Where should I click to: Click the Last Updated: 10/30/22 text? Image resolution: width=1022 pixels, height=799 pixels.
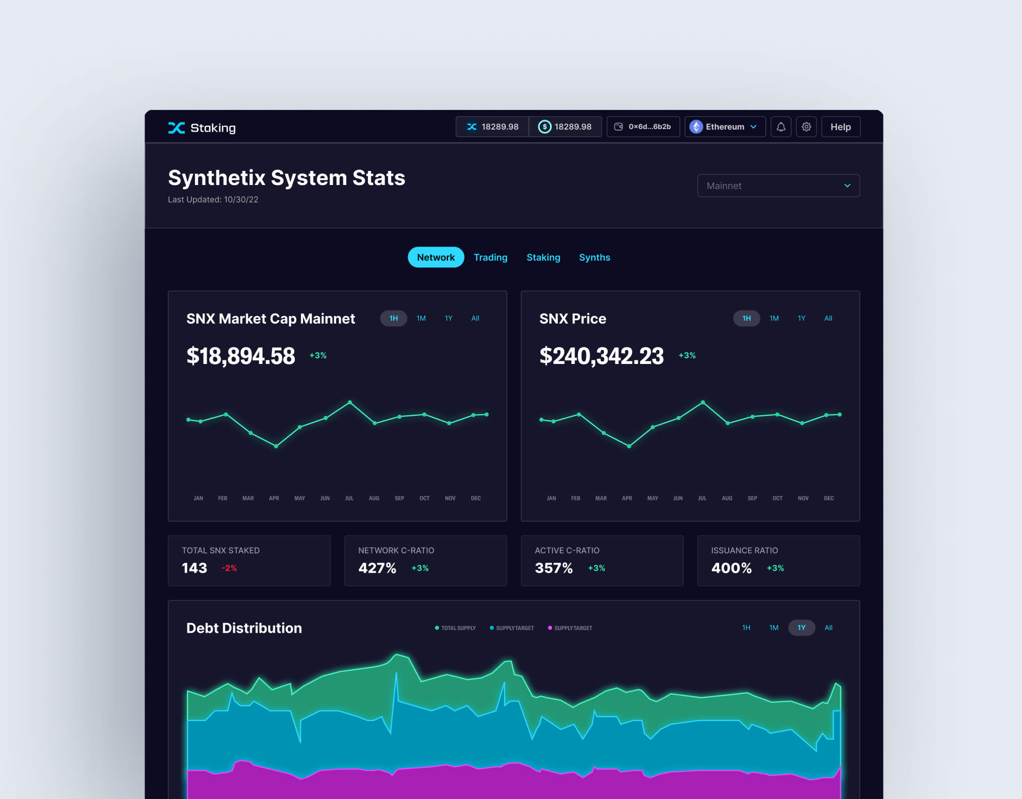(213, 200)
